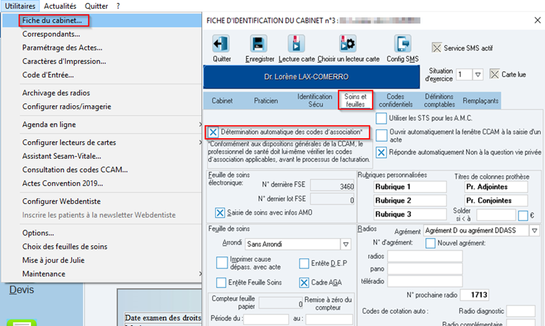The width and height of the screenshot is (545, 326).
Task: Check Imprimer cause dépass. avec acte
Action: click(x=222, y=263)
